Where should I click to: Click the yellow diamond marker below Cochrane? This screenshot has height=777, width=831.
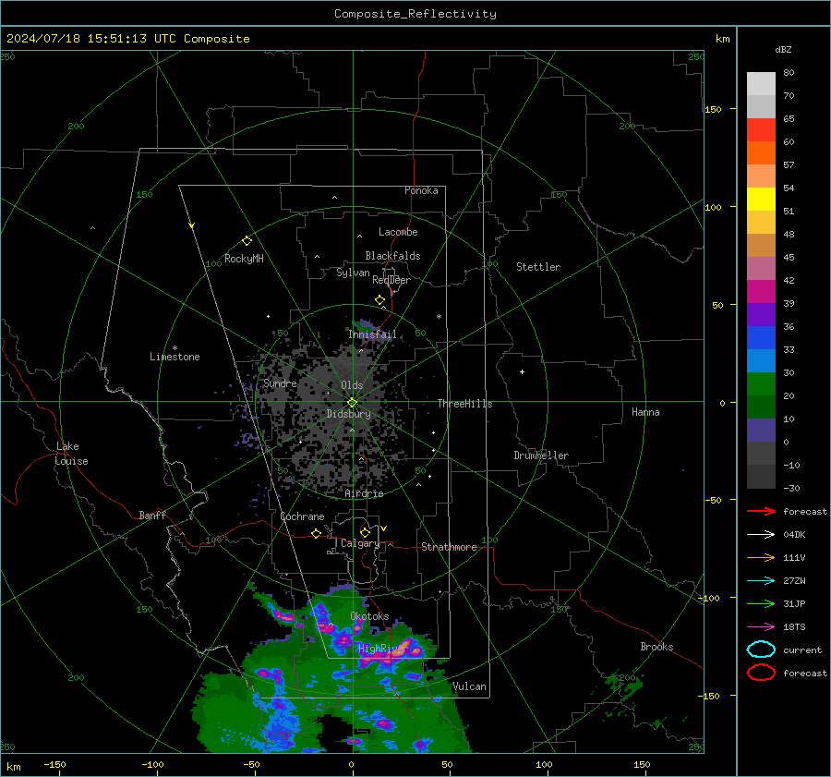coord(316,534)
